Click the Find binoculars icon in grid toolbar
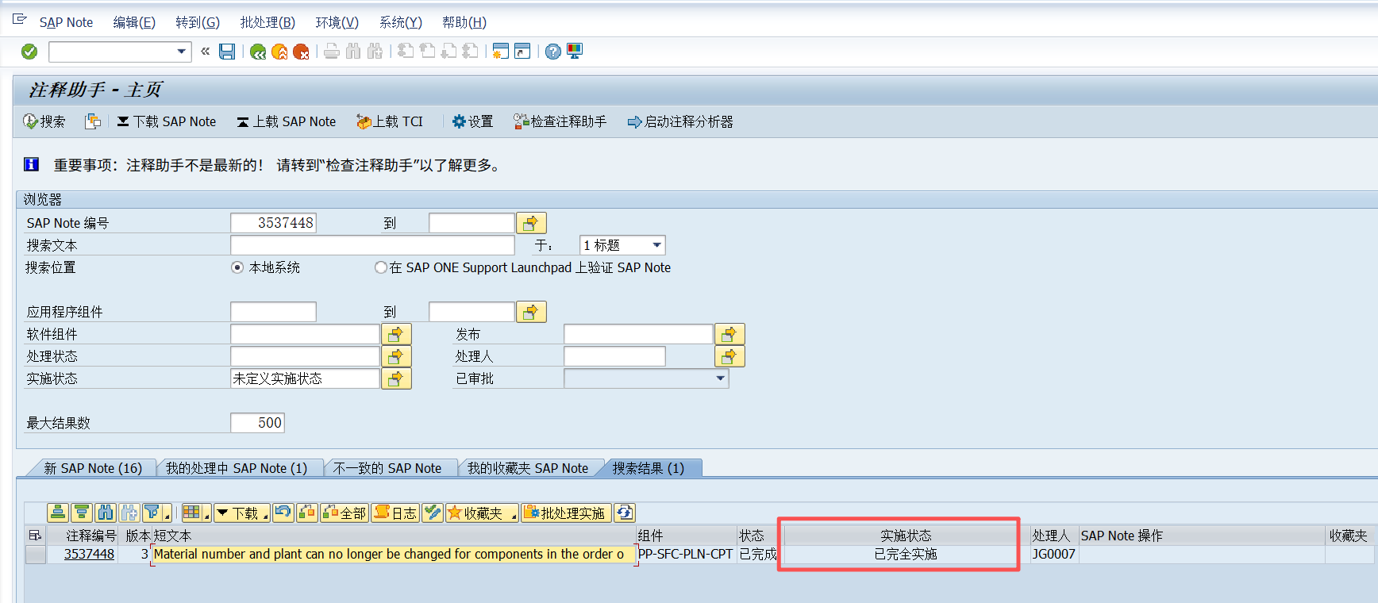 pos(106,513)
